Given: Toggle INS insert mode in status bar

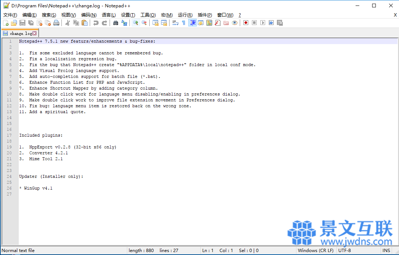Looking at the screenshot, I should point(386,251).
